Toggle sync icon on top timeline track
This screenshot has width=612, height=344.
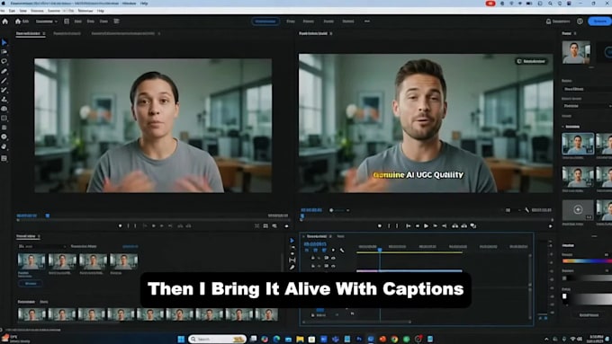[x=326, y=258]
